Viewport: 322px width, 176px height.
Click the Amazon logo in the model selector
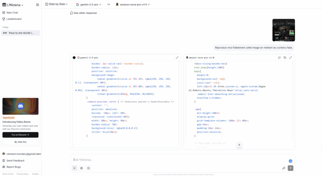click(117, 4)
